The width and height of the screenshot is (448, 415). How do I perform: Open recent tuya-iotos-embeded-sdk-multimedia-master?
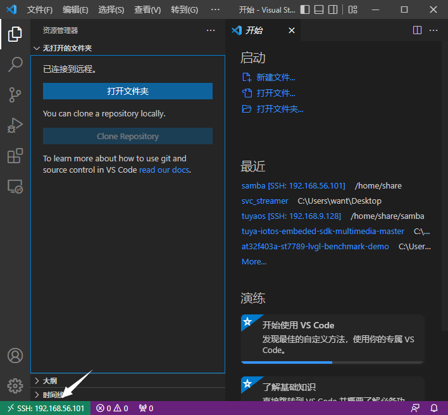tap(323, 232)
